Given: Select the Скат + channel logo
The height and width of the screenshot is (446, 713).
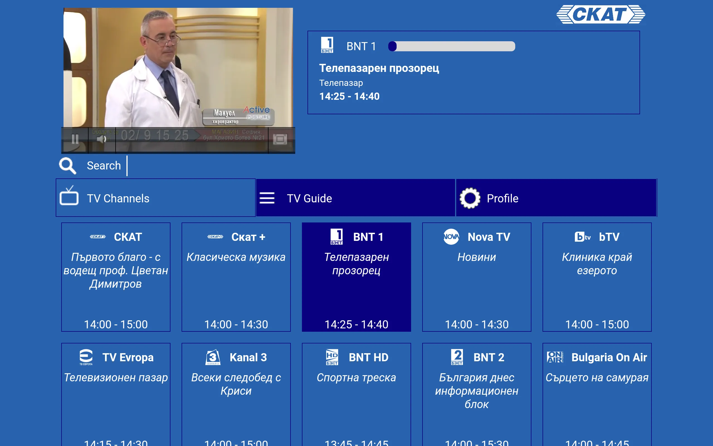Looking at the screenshot, I should coord(215,237).
